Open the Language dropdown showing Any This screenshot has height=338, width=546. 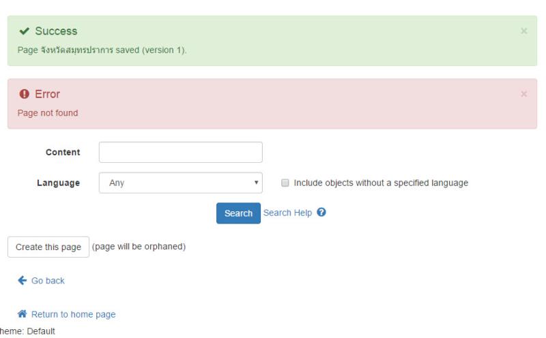[180, 183]
